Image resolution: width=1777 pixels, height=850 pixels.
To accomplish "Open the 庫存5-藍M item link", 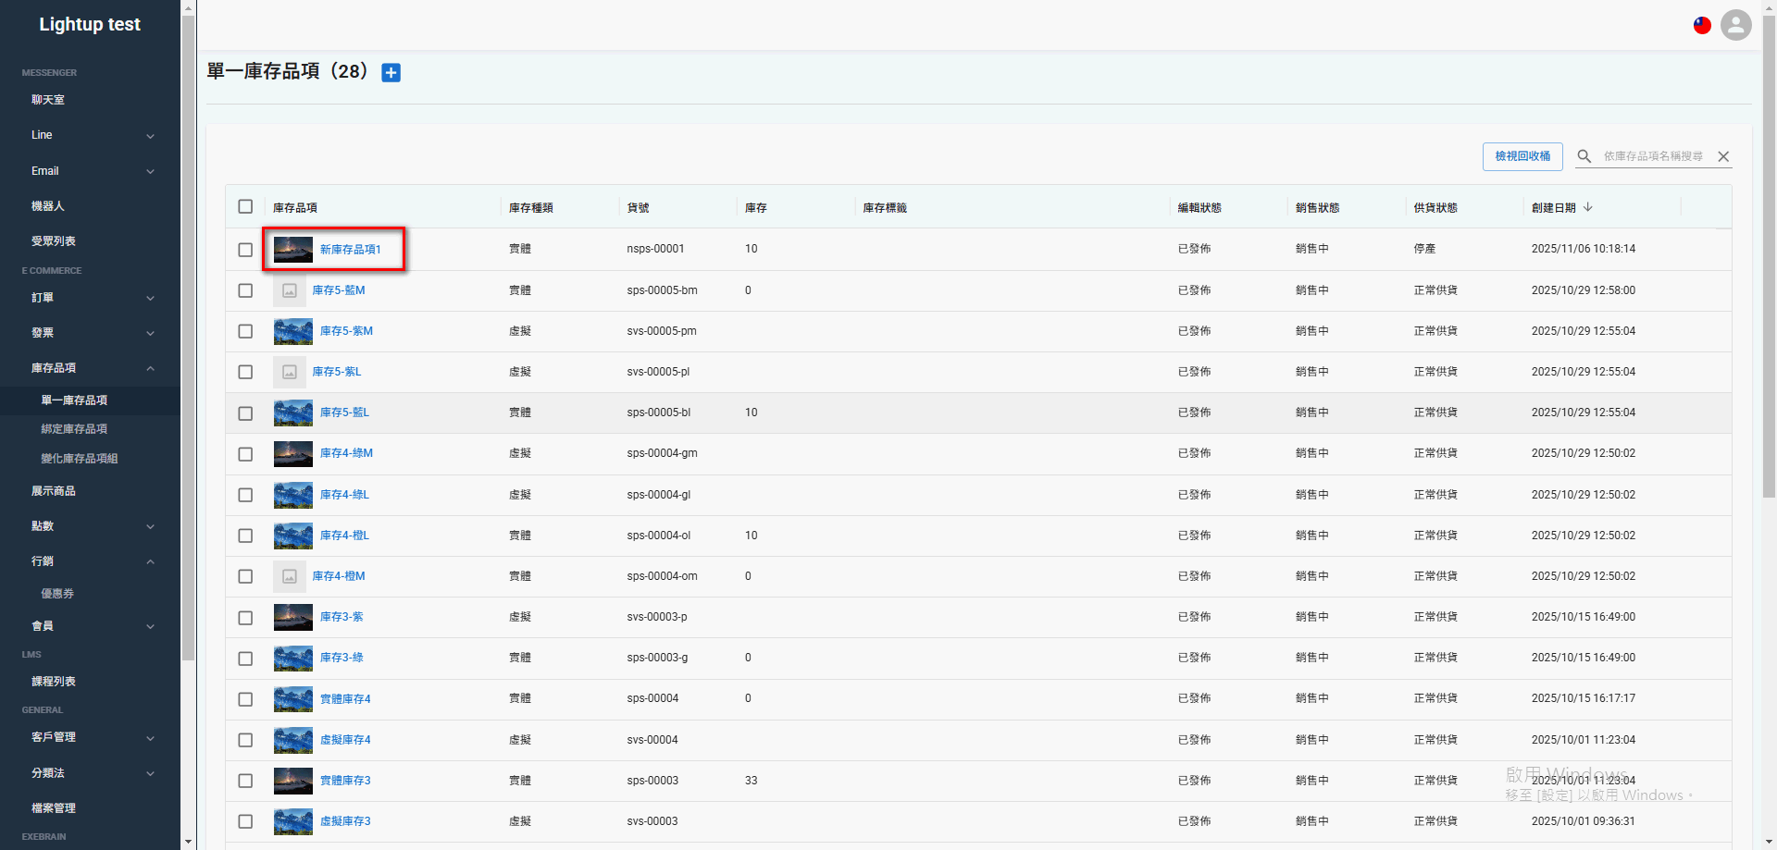I will [x=339, y=290].
